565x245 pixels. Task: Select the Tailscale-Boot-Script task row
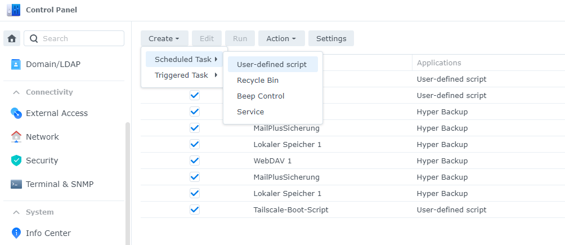[x=353, y=210]
